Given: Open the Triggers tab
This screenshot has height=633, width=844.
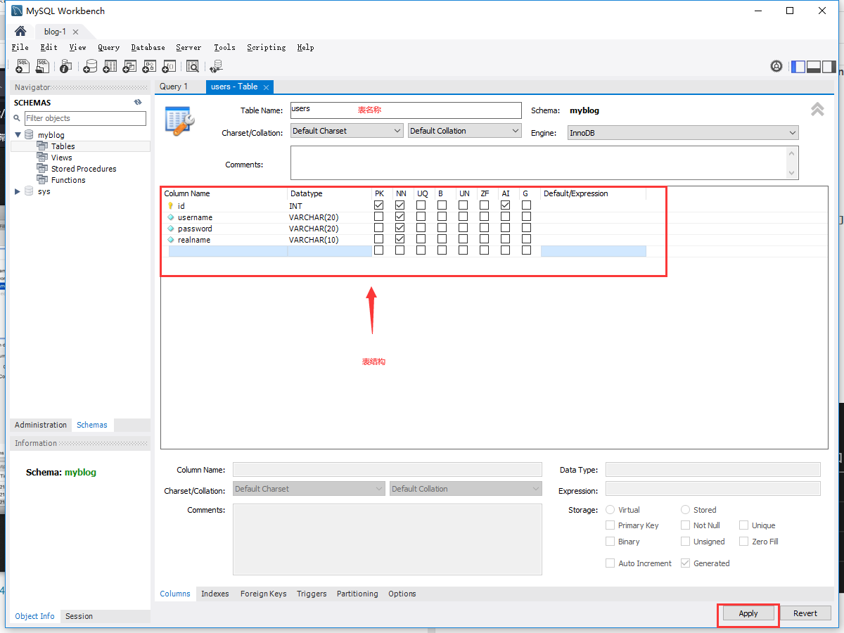Looking at the screenshot, I should (x=312, y=594).
